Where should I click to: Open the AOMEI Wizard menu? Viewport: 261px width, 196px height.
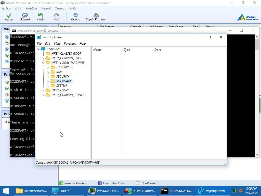(46, 8)
